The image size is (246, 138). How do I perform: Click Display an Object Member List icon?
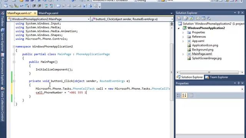click(6, 6)
